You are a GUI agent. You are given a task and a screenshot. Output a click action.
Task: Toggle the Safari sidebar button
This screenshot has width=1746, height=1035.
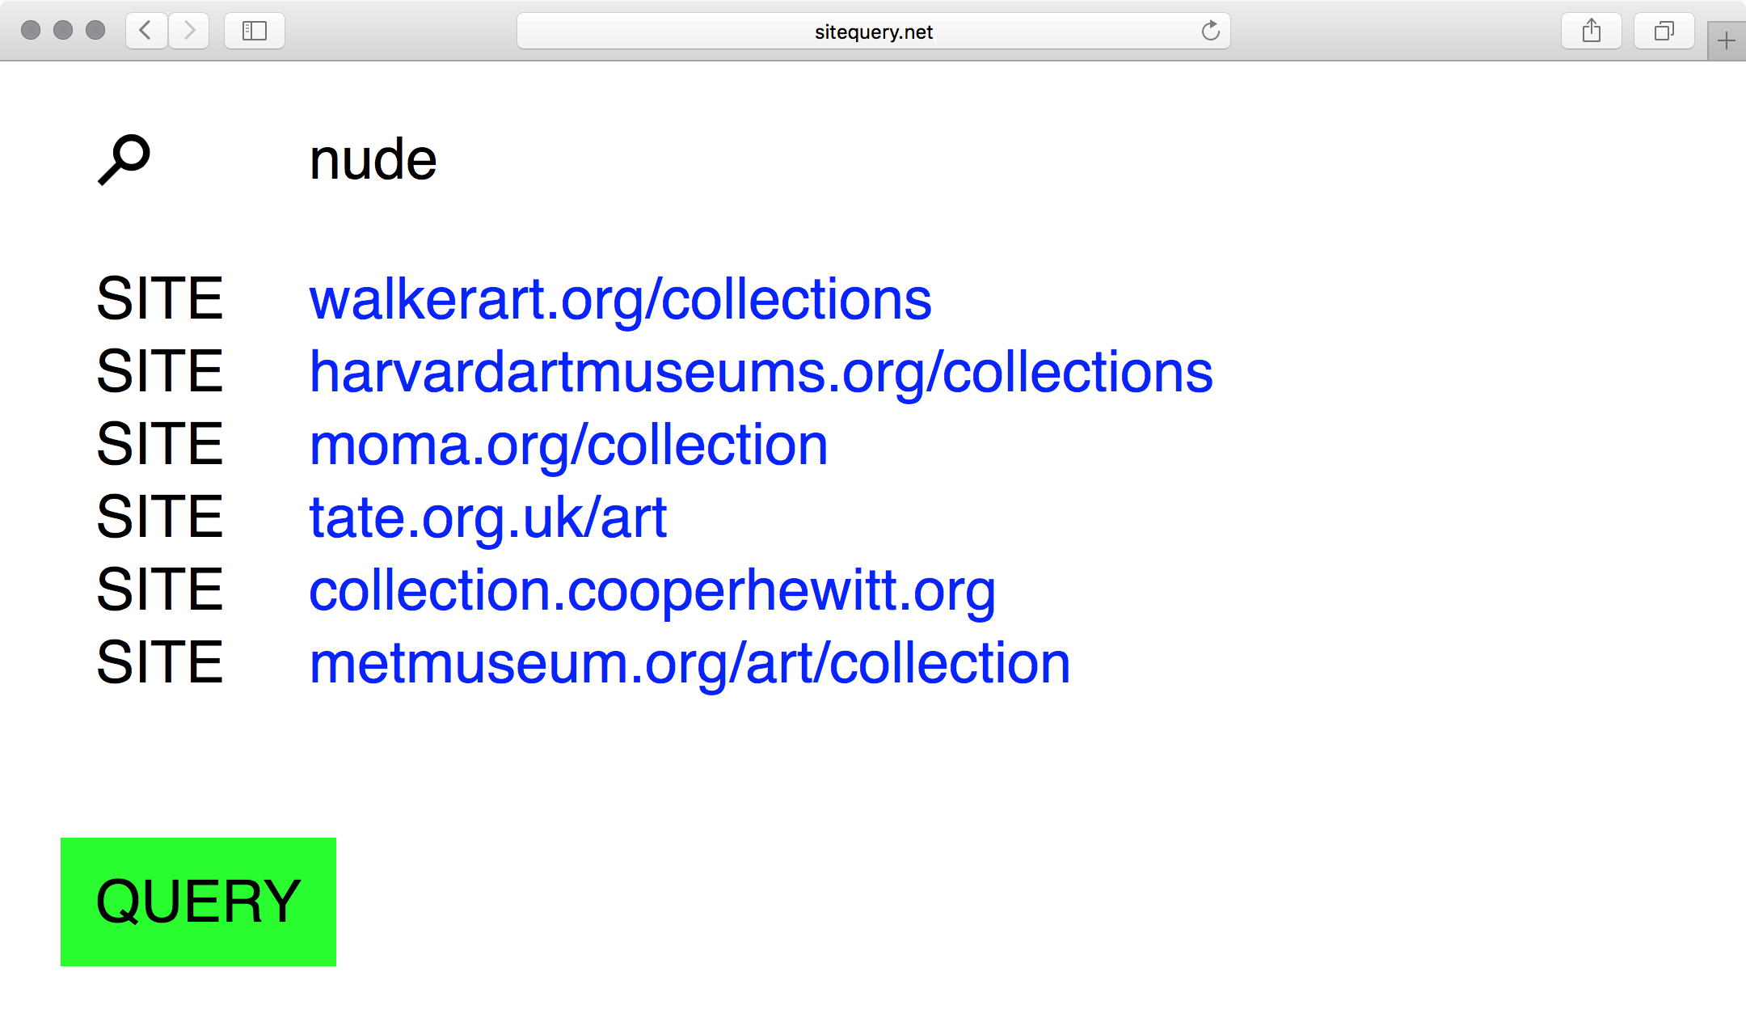[x=255, y=31]
